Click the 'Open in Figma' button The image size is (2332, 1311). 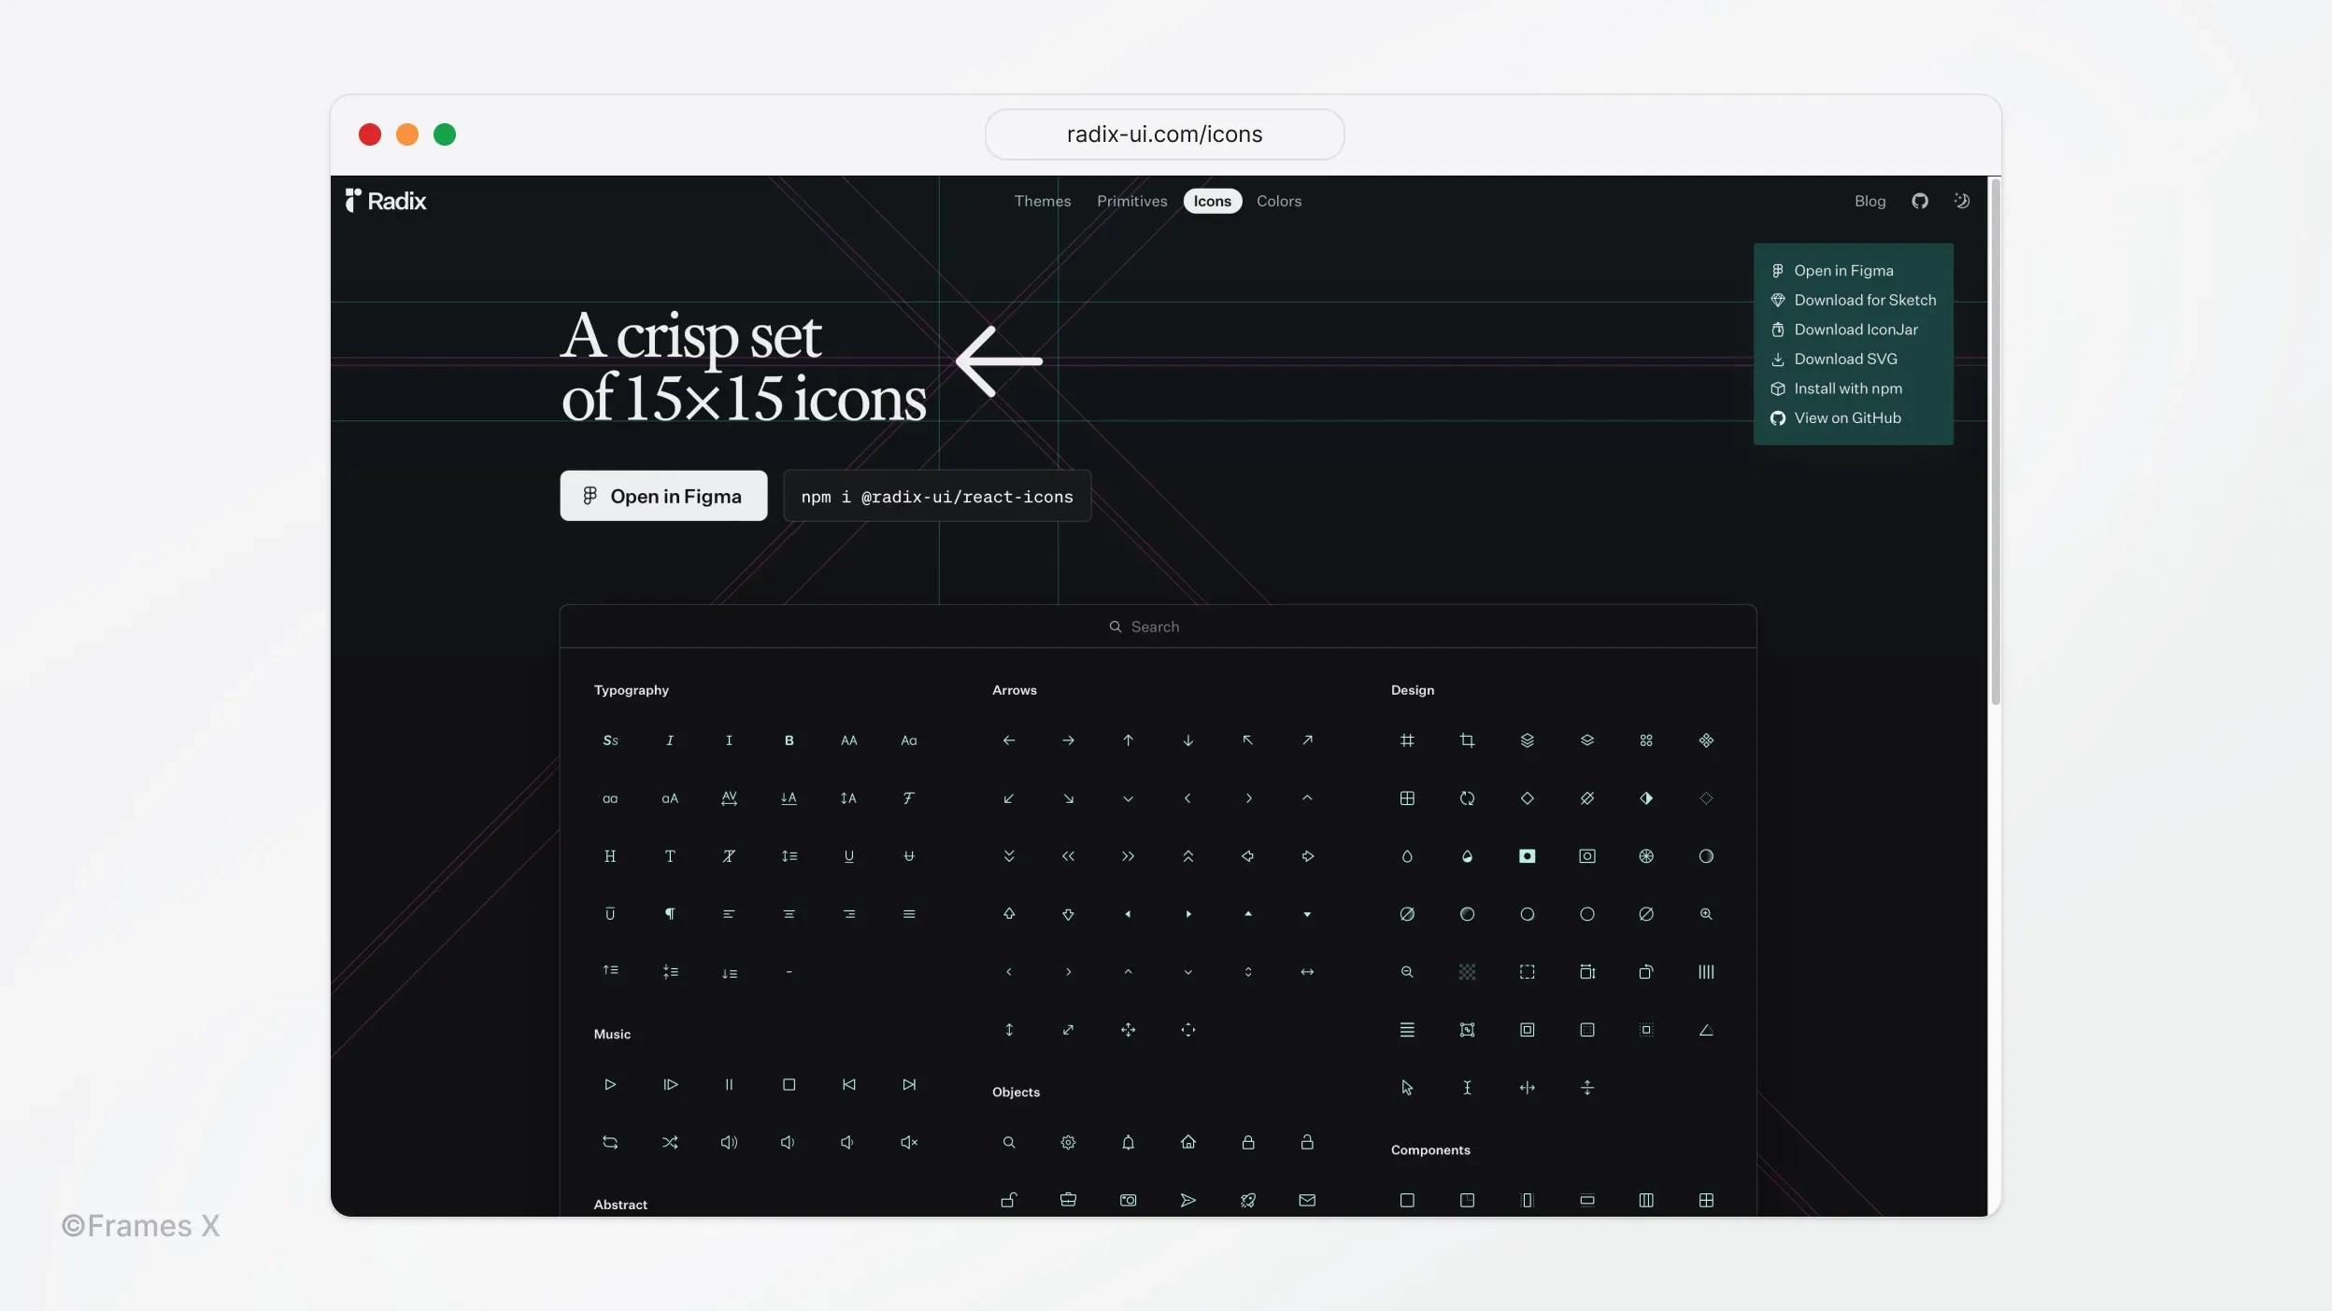pos(663,495)
